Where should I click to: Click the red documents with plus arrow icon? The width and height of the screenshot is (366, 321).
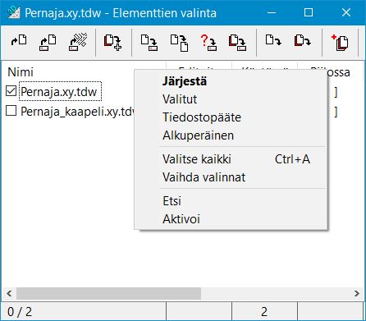pos(112,43)
